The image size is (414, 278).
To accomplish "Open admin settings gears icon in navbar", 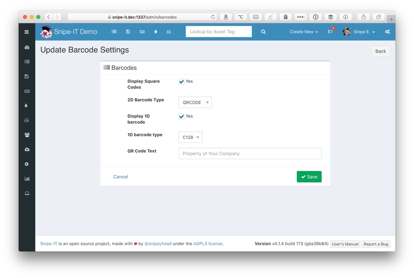I will pyautogui.click(x=387, y=32).
